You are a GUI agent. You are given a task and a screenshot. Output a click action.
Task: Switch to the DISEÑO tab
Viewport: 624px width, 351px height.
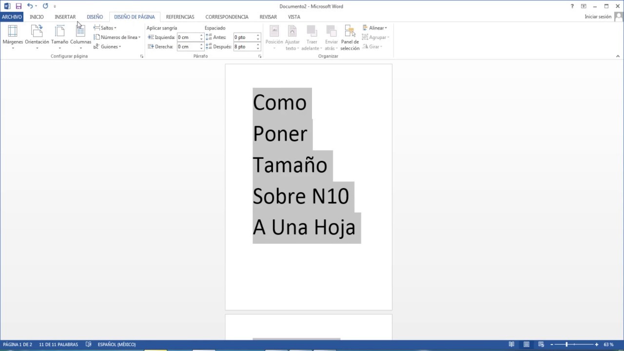95,17
